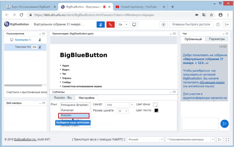234x147 pixels.
Task: Maximize the presentation panel
Action: point(174,34)
